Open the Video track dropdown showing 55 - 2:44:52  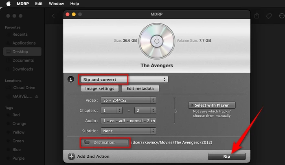point(129,100)
